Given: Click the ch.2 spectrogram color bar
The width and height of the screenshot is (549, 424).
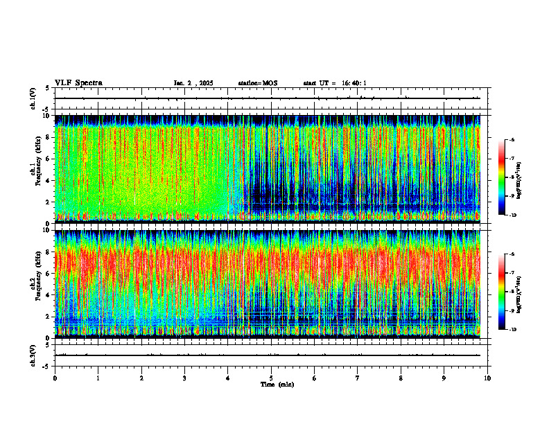Looking at the screenshot, I should (501, 292).
